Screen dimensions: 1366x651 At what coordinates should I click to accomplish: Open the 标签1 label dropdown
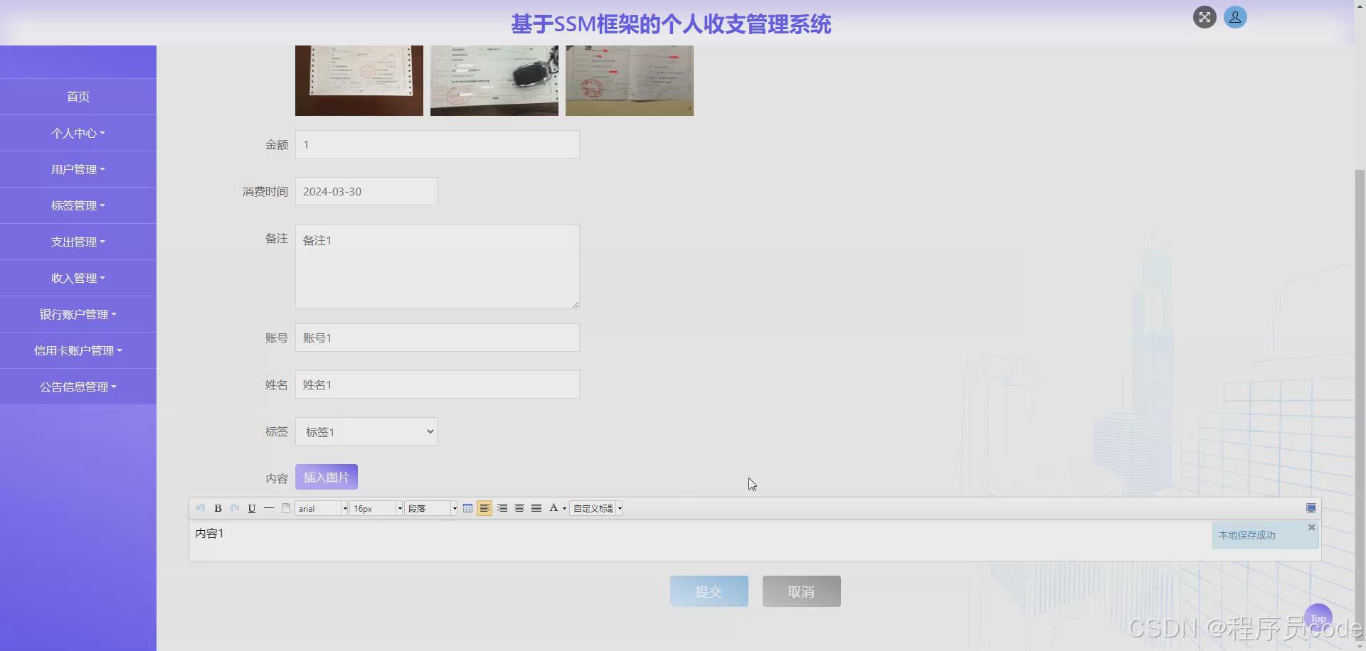(x=366, y=431)
